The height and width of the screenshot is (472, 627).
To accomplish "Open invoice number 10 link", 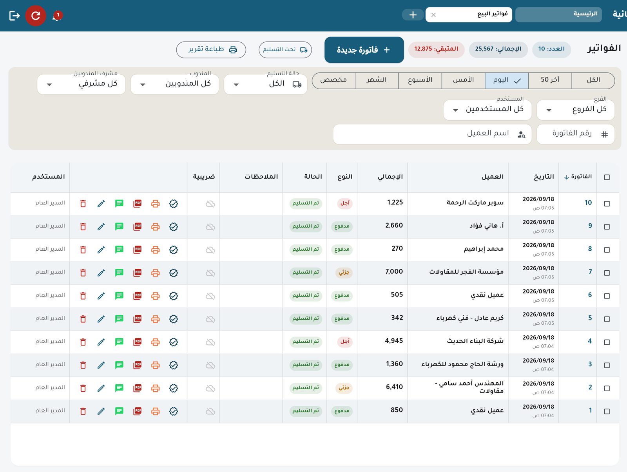I will (x=588, y=203).
